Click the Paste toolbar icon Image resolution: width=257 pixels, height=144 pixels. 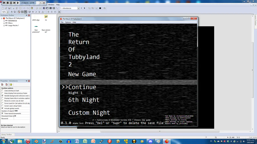(20, 8)
